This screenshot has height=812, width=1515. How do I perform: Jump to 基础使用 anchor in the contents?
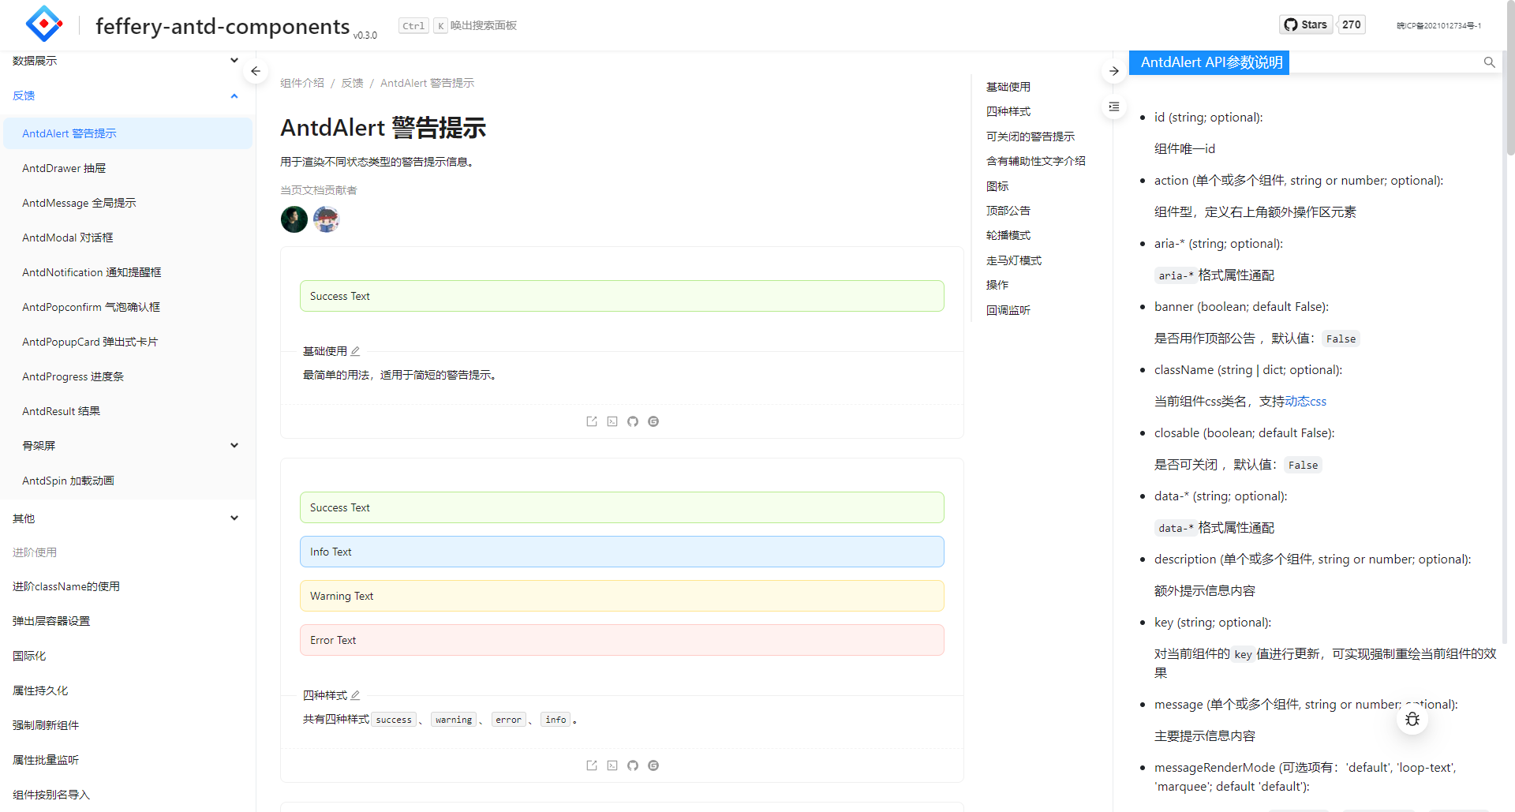[1008, 87]
